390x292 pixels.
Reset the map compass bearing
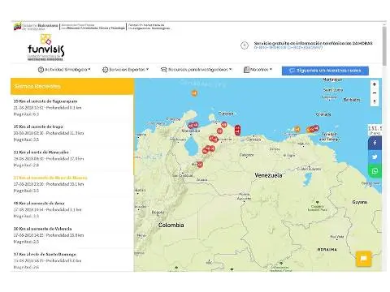click(x=375, y=101)
